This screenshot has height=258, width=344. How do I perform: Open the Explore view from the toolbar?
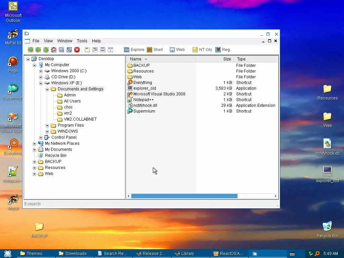coord(134,50)
